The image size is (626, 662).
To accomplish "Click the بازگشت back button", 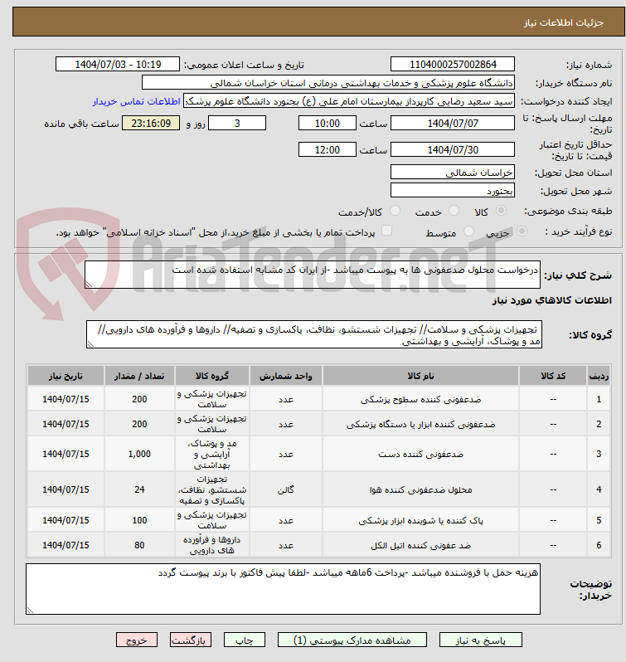I will click(191, 640).
